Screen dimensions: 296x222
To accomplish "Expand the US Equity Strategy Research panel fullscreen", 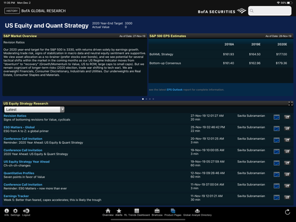I will pos(291,103).
